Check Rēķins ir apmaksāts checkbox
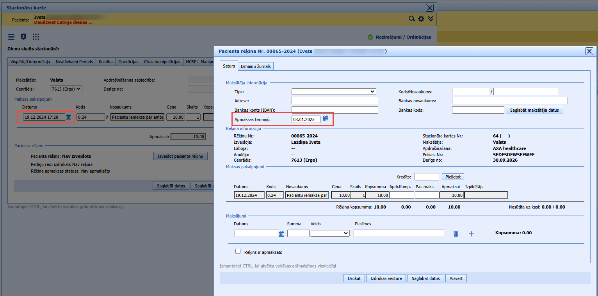The image size is (598, 296). [238, 251]
